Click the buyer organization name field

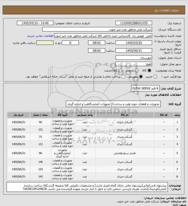97,29
